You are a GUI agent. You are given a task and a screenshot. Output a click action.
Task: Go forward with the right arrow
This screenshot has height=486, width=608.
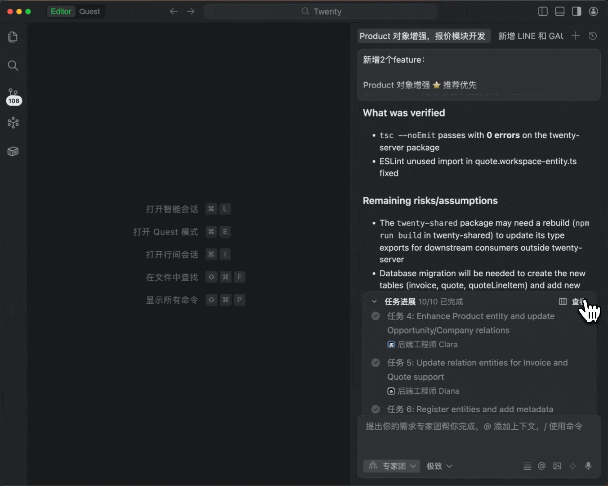pyautogui.click(x=191, y=11)
